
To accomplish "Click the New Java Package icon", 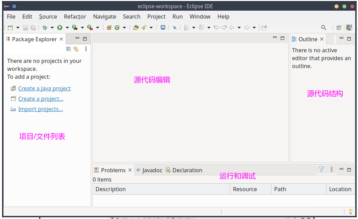I will (x=109, y=28).
